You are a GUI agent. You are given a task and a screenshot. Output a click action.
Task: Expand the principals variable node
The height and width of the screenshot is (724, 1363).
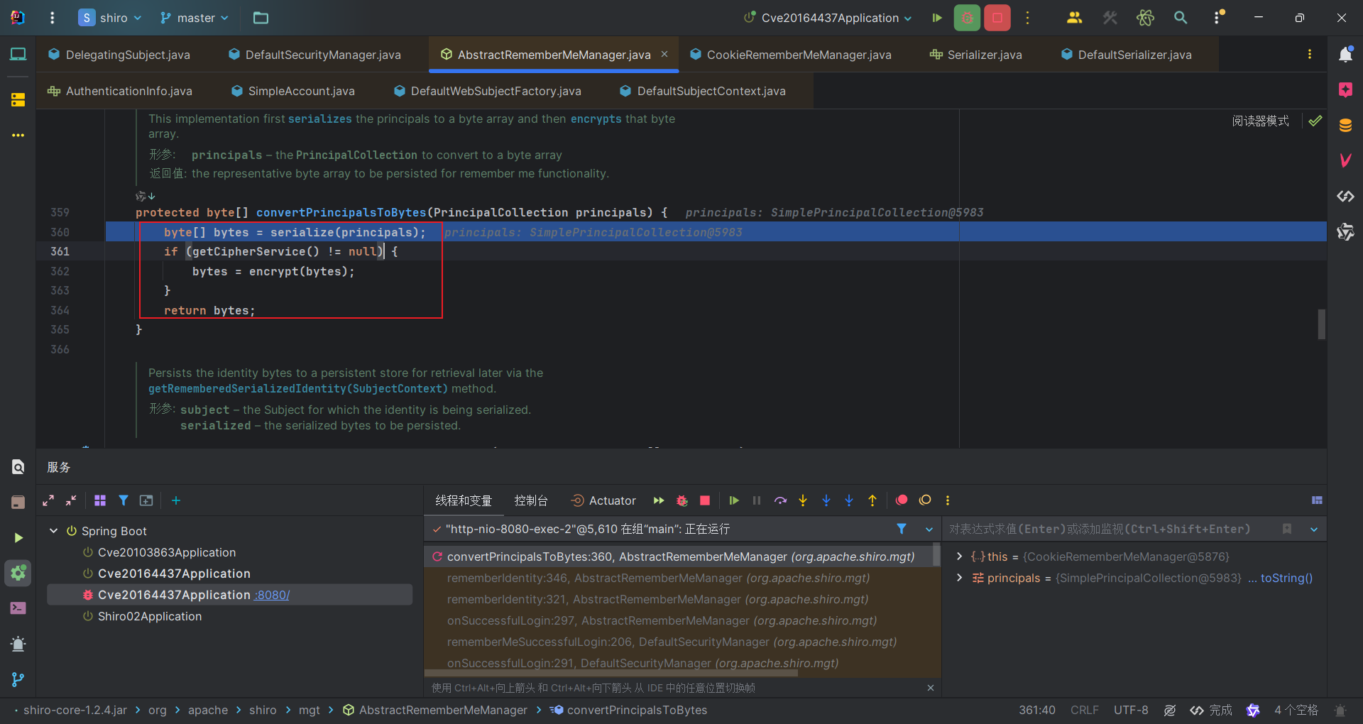pyautogui.click(x=959, y=578)
